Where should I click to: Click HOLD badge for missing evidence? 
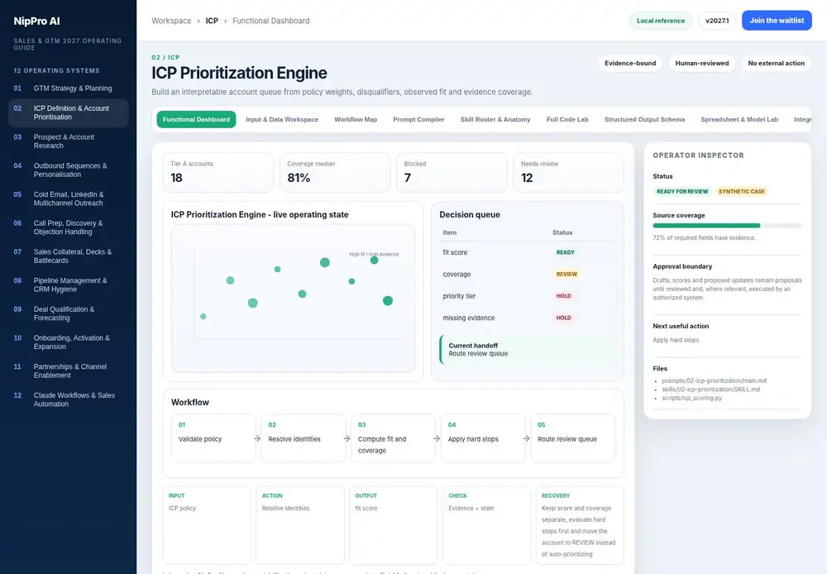[x=563, y=318]
